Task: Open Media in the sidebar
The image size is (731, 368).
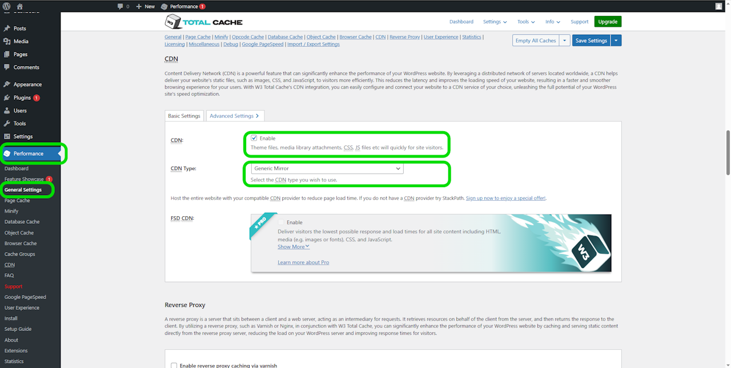Action: click(21, 42)
